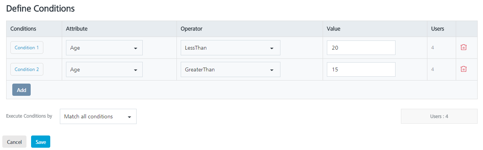The image size is (483, 150).
Task: Expand the LessThan operator dropdown
Action: [x=230, y=48]
